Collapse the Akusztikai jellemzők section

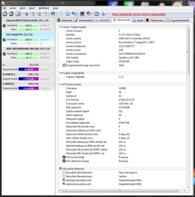coord(61,168)
